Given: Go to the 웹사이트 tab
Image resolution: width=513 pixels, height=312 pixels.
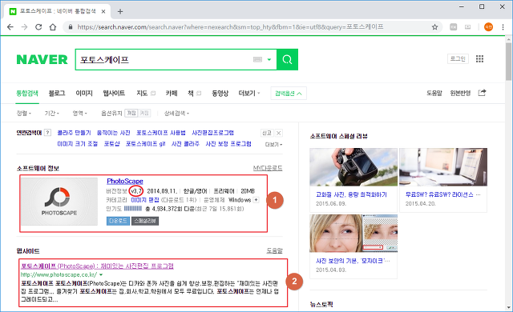Looking at the screenshot, I should 114,94.
